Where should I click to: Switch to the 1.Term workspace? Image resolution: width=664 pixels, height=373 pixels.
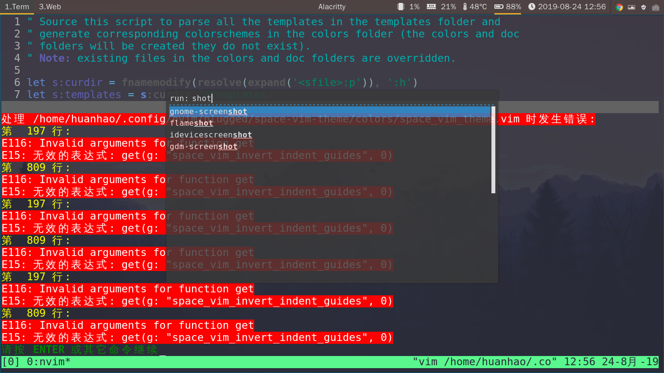(x=17, y=7)
